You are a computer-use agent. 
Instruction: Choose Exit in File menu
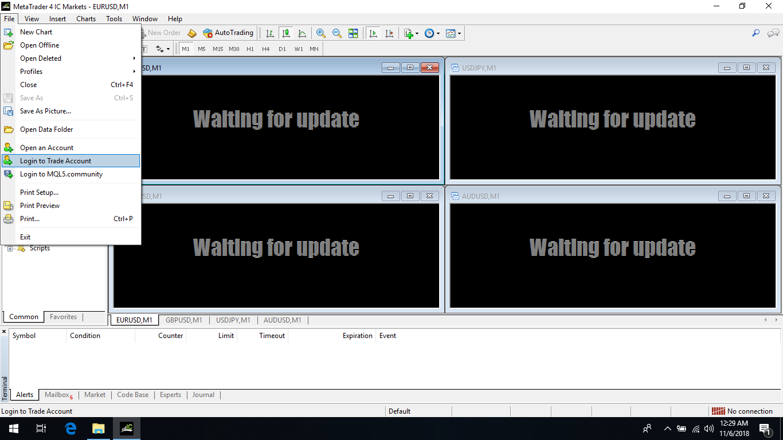tap(71, 237)
